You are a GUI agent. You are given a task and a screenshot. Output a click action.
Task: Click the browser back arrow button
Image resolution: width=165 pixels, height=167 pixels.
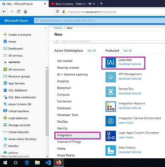point(5,11)
